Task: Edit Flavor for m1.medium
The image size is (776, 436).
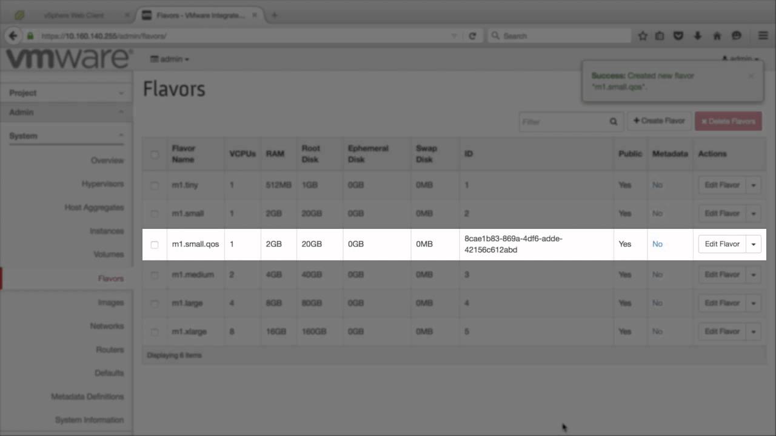Action: coord(722,274)
